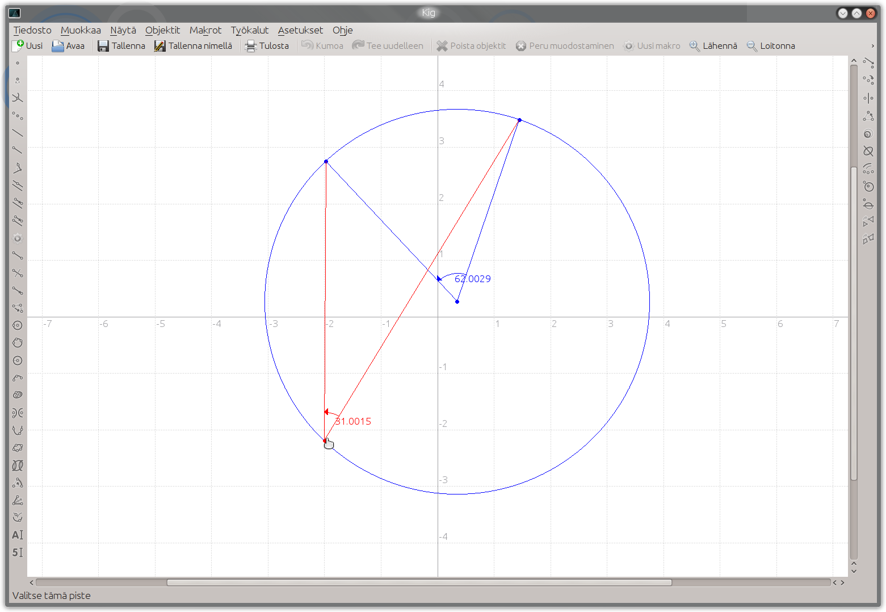This screenshot has height=612, width=886.
Task: Expand the toolbar overflow chevron
Action: [872, 46]
